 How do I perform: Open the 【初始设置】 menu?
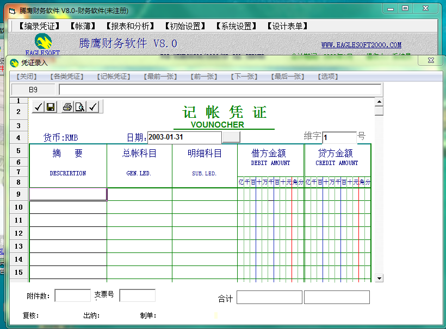click(x=185, y=27)
